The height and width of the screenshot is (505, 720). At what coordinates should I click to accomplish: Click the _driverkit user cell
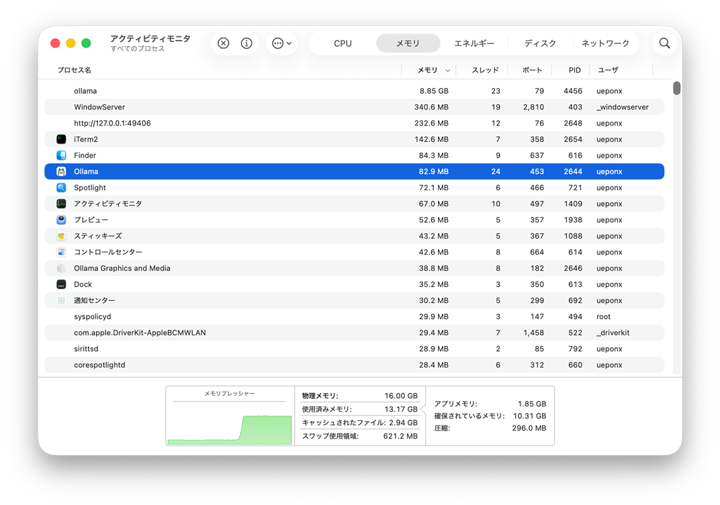click(x=613, y=332)
